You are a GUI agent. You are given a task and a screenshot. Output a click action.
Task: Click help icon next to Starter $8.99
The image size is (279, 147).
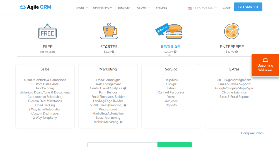click(113, 52)
